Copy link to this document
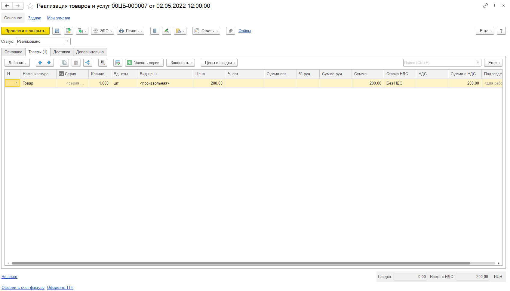 coord(485,6)
